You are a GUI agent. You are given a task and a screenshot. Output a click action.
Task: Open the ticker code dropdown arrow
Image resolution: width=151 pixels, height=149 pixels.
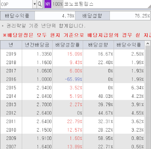35,4
